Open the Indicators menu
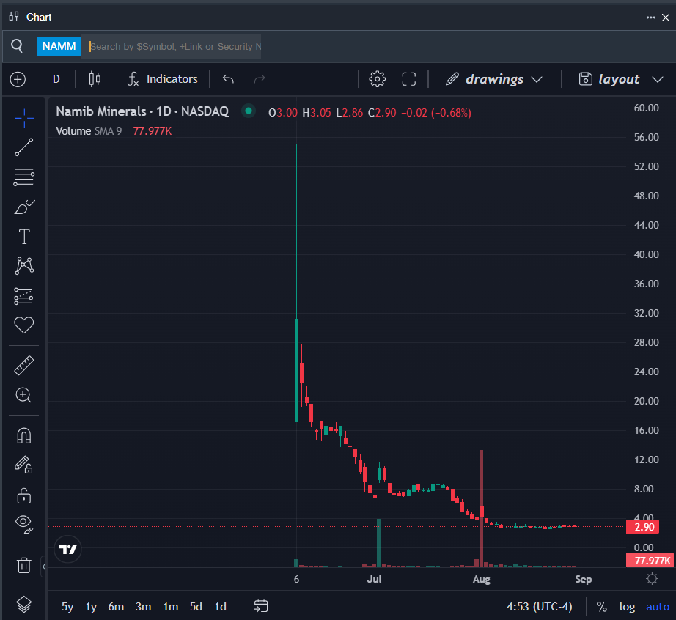This screenshot has width=676, height=620. click(163, 79)
